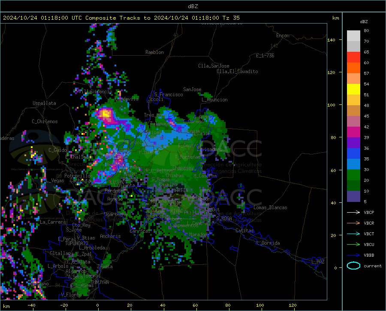Click the 'Clla.El_Cavadito' map label
Viewport: 386px width, 311px height.
point(237,71)
